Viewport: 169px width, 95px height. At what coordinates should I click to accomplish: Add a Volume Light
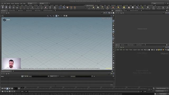(x=113, y=8)
